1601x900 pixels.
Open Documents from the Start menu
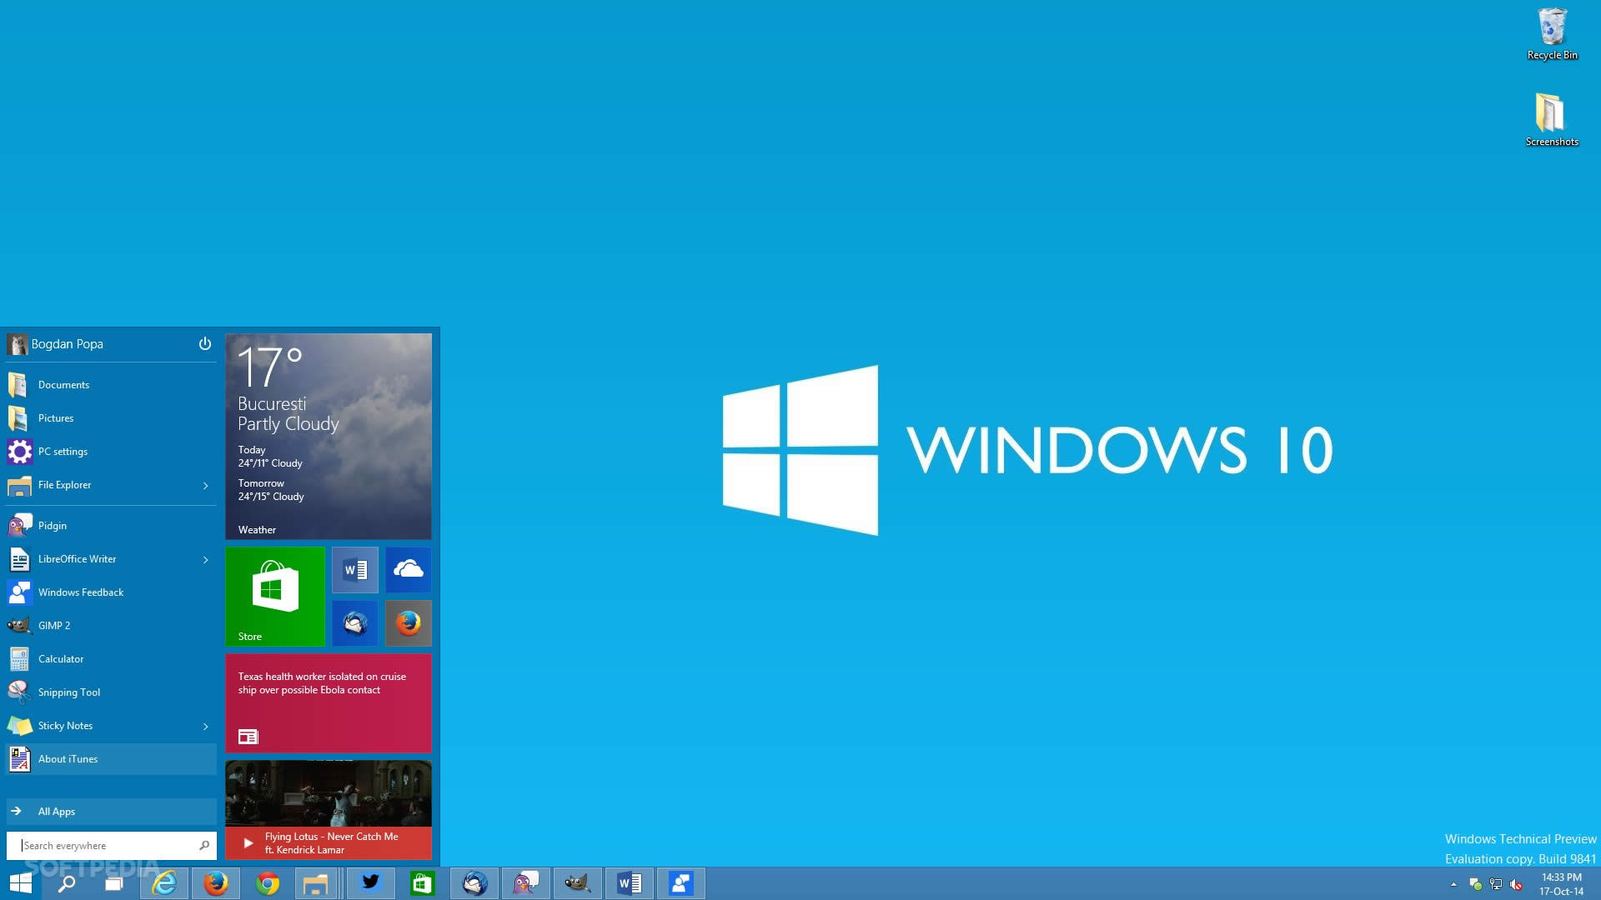63,384
